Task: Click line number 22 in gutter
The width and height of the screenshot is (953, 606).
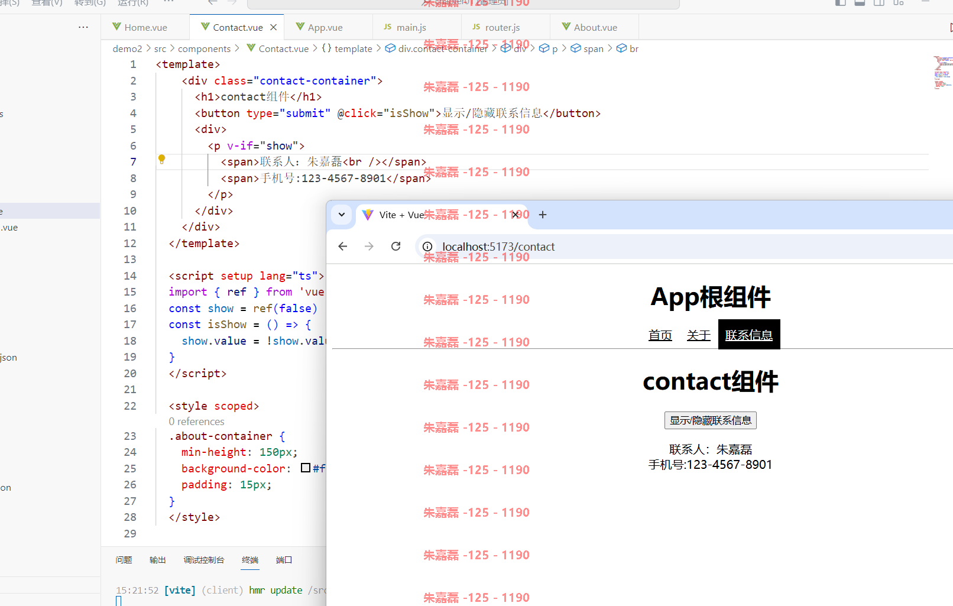Action: pyautogui.click(x=130, y=406)
